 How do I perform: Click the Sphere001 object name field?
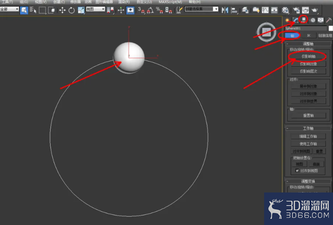click(x=306, y=28)
